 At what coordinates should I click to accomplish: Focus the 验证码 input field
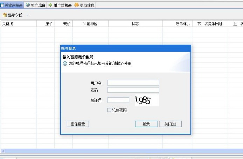pos(118,100)
